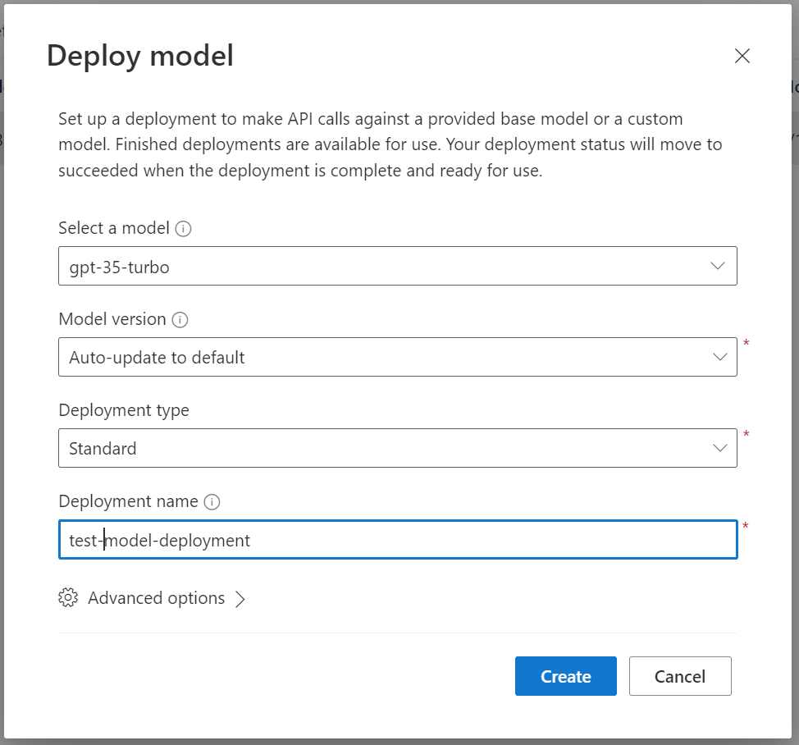Click the gear icon for Advanced options
The height and width of the screenshot is (745, 799).
pos(68,598)
